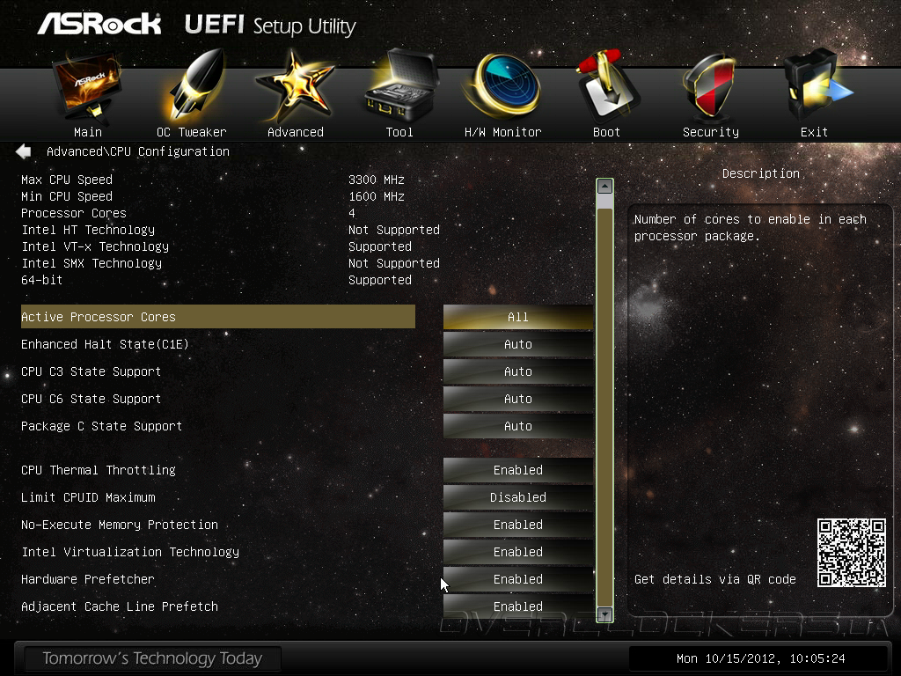This screenshot has height=676, width=901.
Task: Select the Limit CPUID Maximum label
Action: pyautogui.click(x=88, y=497)
